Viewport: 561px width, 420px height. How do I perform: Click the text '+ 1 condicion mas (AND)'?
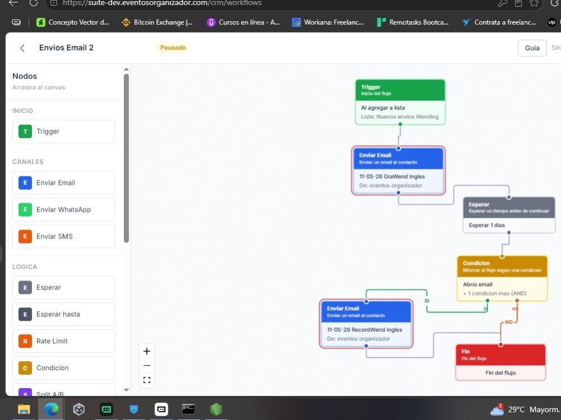494,293
